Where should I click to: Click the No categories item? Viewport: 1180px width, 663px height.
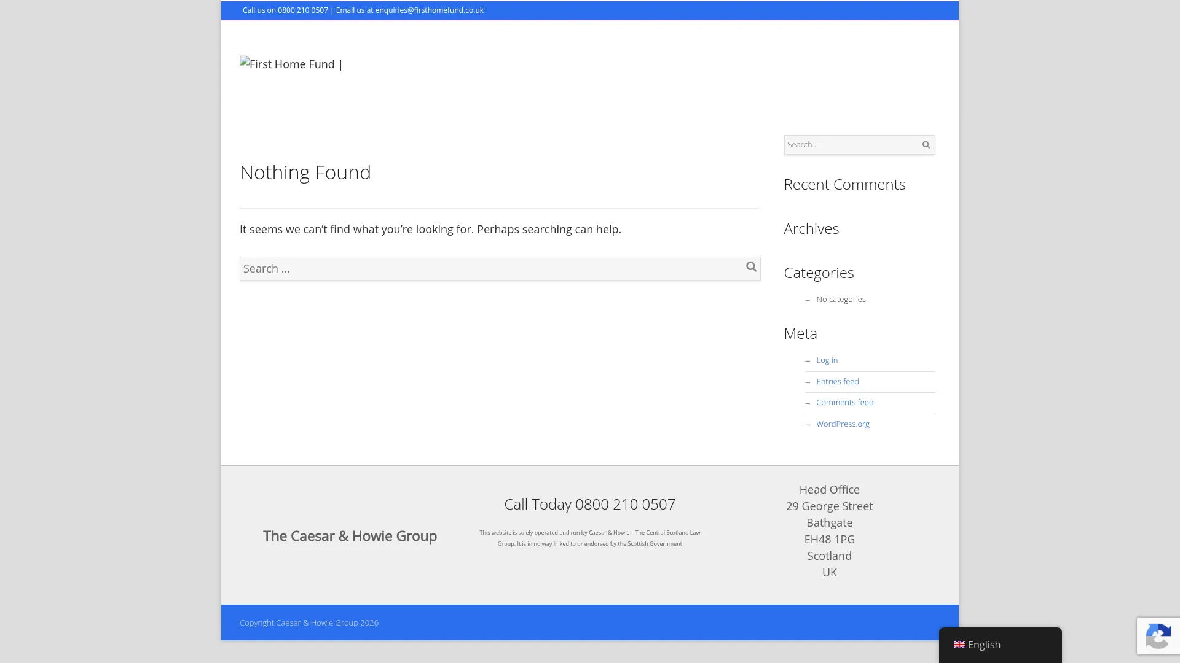(841, 300)
